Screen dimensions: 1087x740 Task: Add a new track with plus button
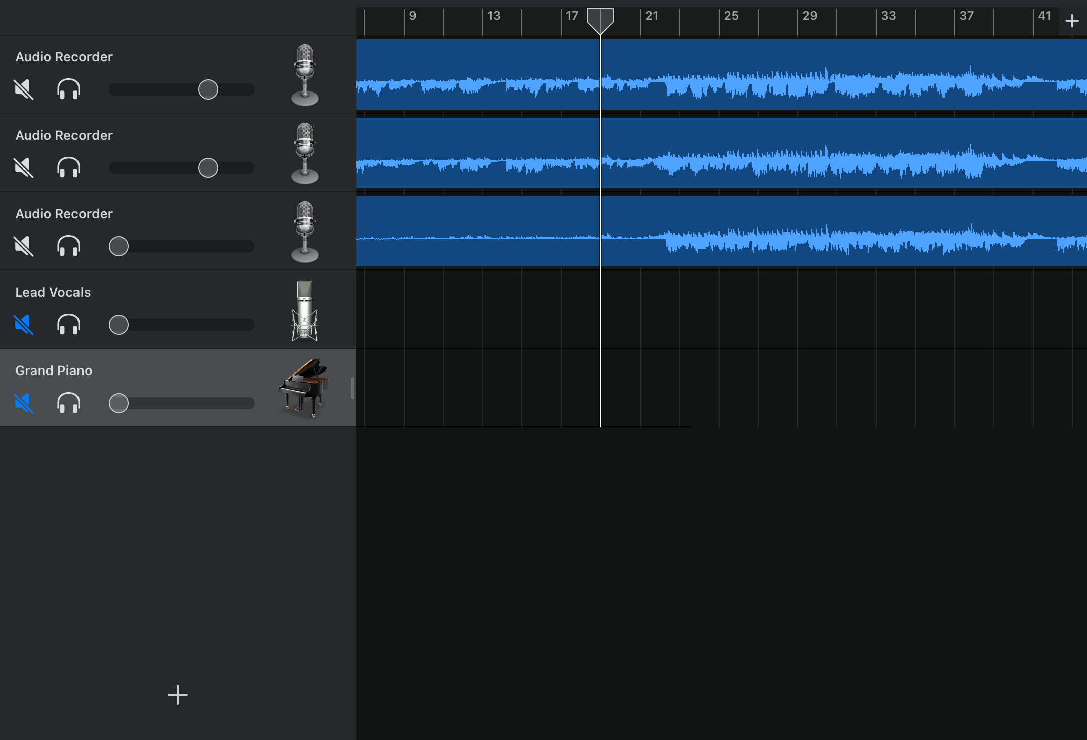click(177, 695)
